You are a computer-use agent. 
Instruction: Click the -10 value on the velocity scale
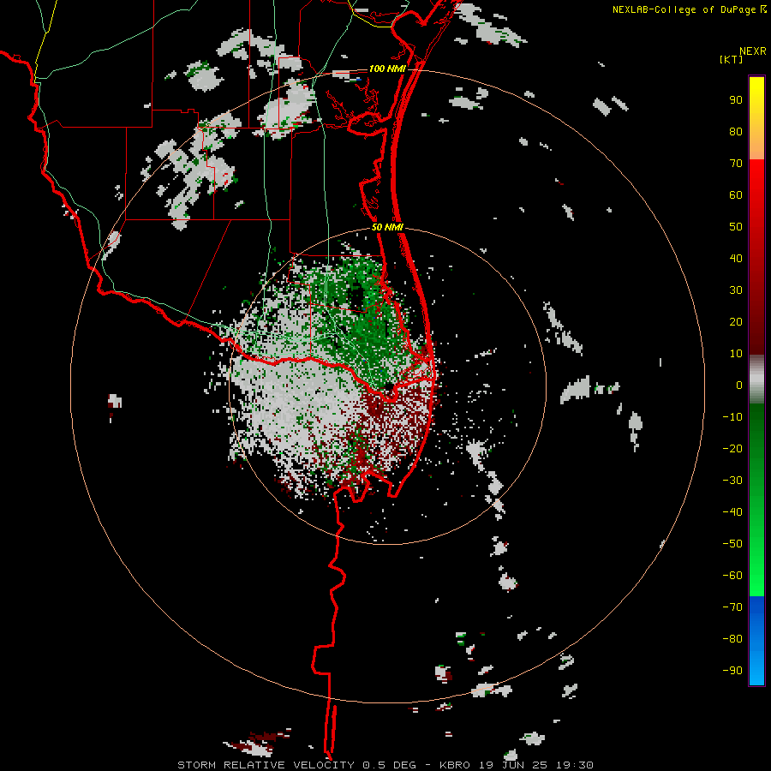point(732,417)
